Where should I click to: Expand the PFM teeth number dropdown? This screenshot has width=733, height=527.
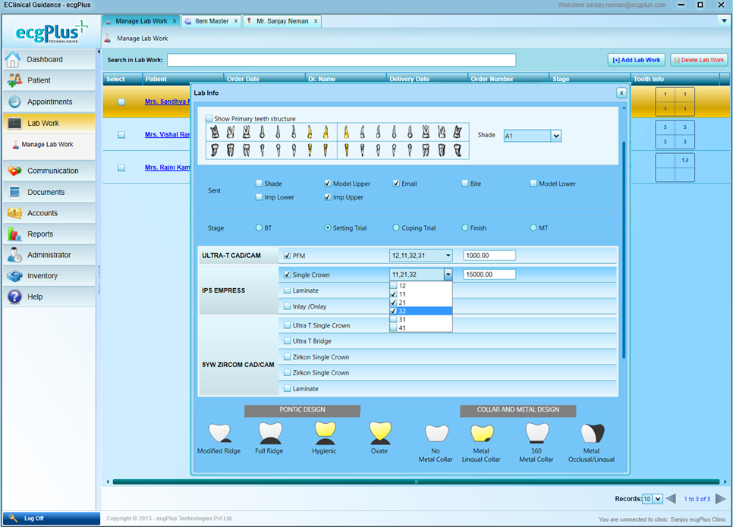448,256
